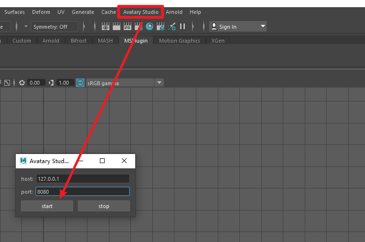Click the Sign In user icon

tap(214, 27)
